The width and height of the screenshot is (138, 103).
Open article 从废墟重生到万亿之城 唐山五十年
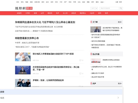tap(106, 68)
